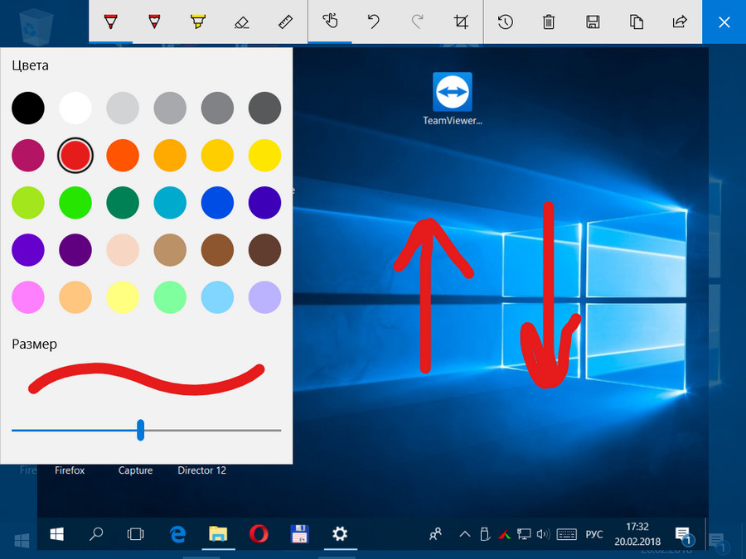Open the People icon in taskbar
The height and width of the screenshot is (559, 746).
[435, 534]
